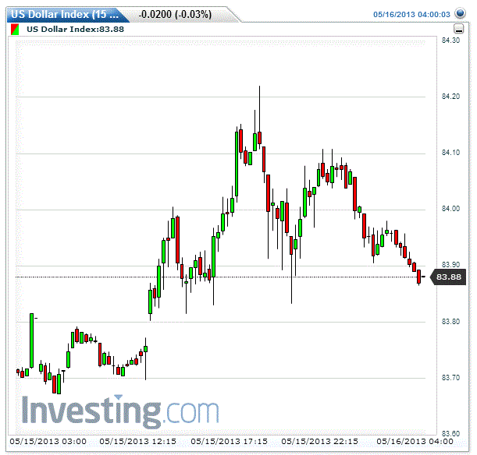Click the -0.0200 (-0.03%) change value
477x455 pixels.
[175, 14]
